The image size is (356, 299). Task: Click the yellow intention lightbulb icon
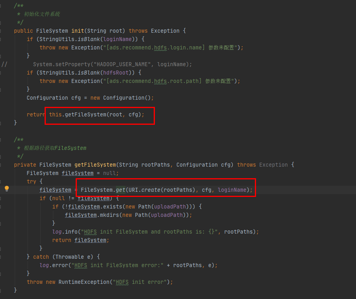(x=7, y=189)
